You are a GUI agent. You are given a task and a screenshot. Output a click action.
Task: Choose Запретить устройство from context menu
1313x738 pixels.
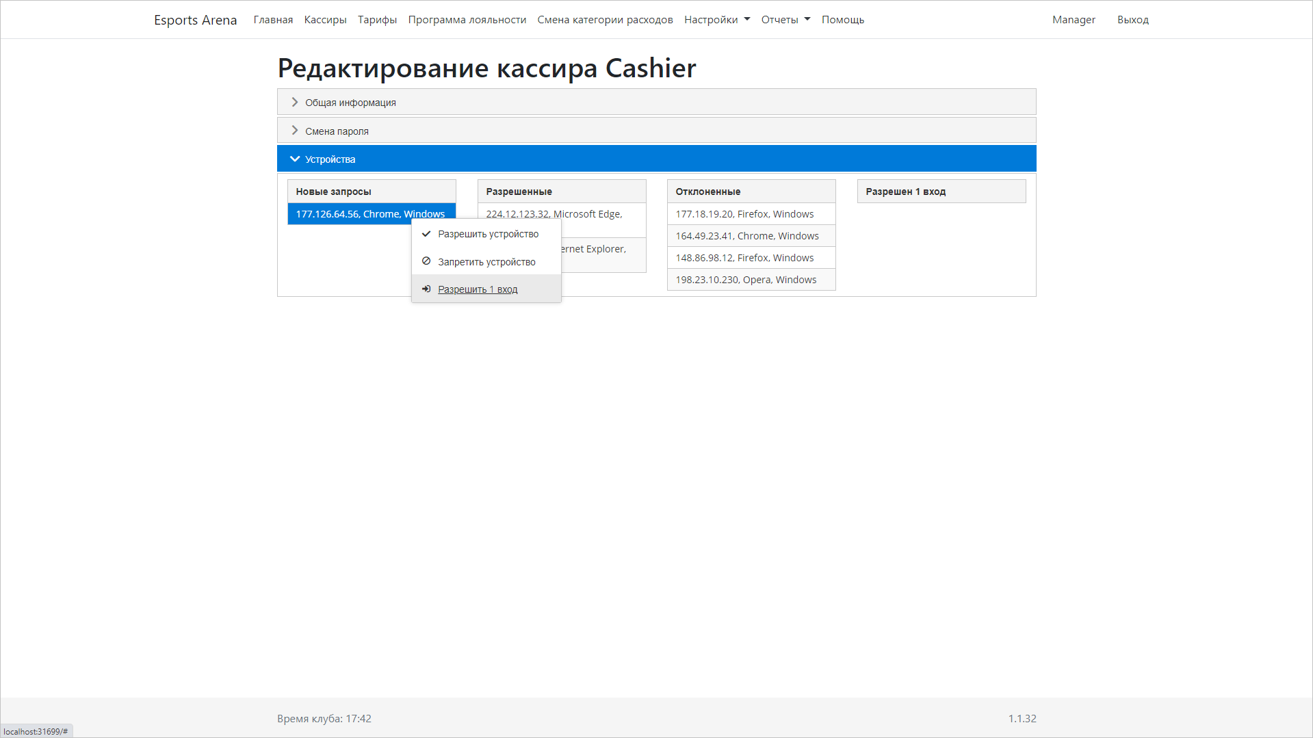(x=486, y=262)
